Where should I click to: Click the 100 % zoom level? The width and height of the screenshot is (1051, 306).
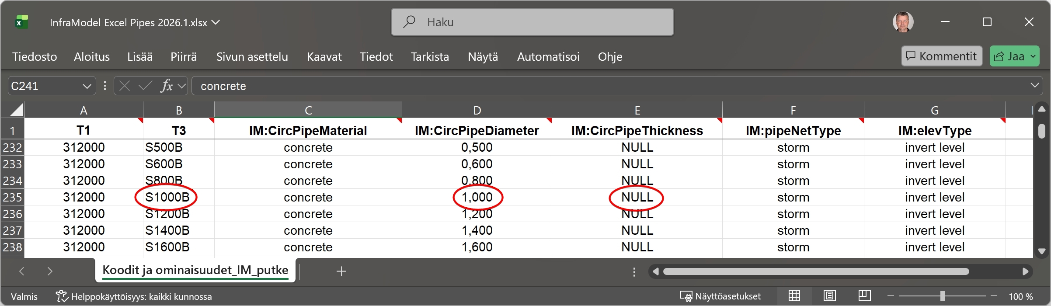tap(1021, 296)
